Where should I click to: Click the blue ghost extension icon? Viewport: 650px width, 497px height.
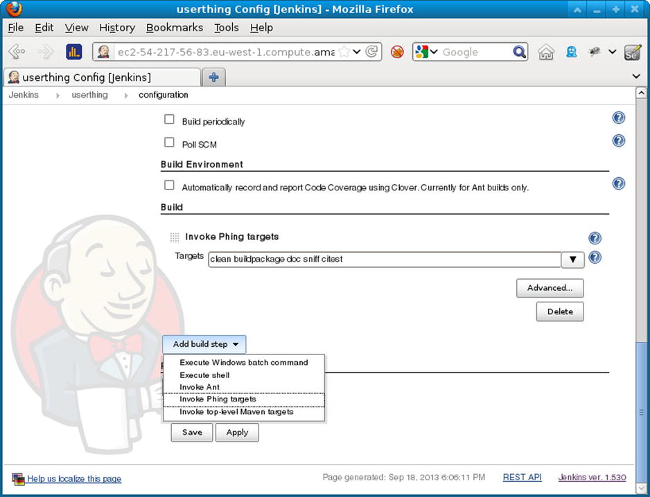[x=572, y=52]
